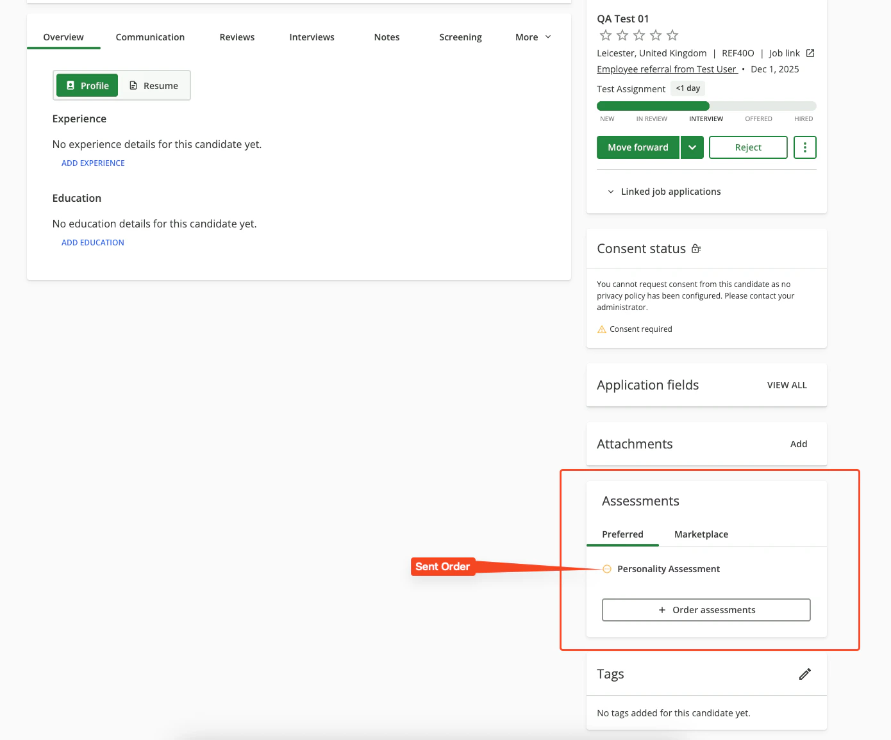Click Order assessments button
This screenshot has width=891, height=740.
coord(706,610)
